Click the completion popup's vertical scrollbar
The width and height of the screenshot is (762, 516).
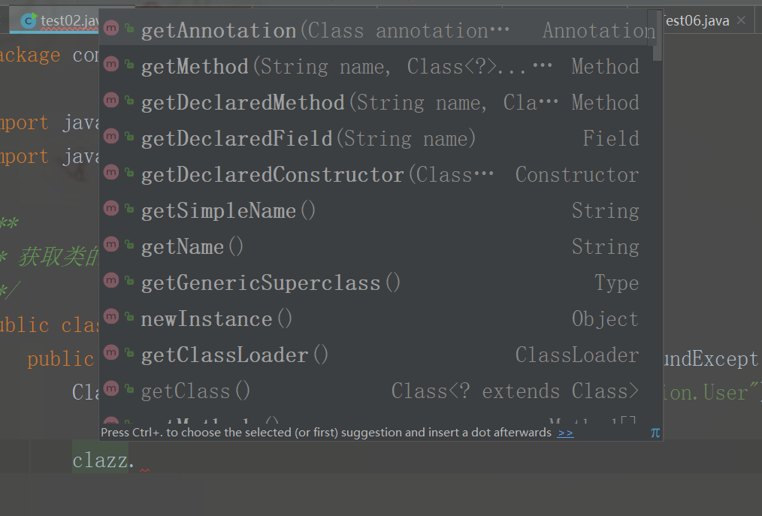coord(658,35)
